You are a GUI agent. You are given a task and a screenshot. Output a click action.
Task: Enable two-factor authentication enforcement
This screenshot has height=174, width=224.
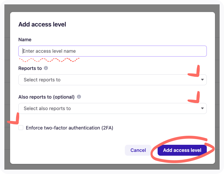coord(21,127)
